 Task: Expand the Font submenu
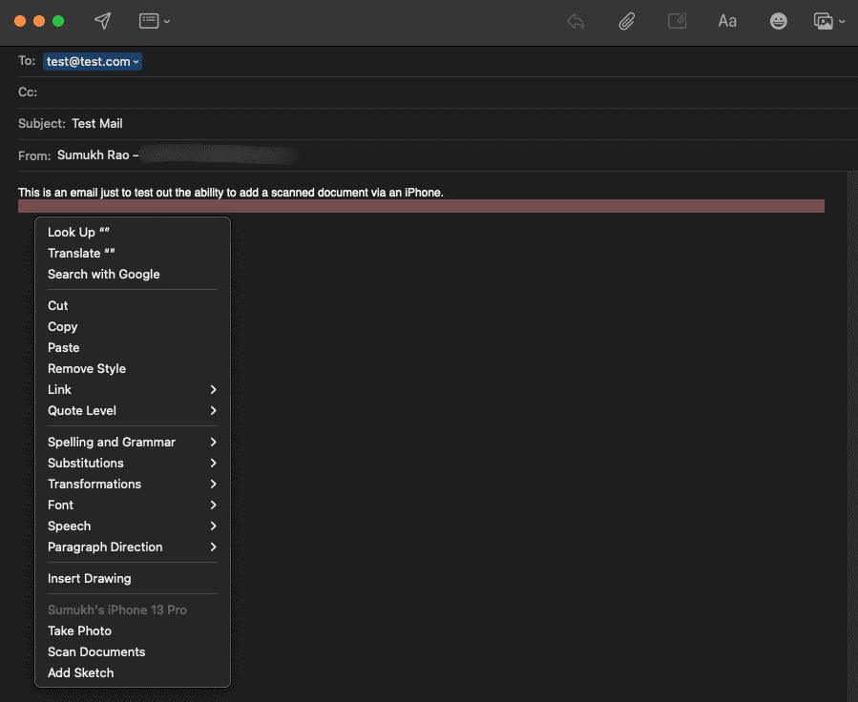click(x=133, y=505)
